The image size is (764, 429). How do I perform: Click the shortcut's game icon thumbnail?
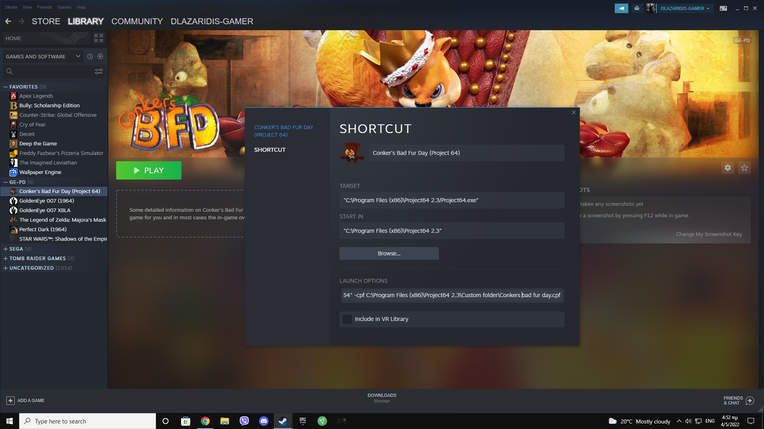(x=352, y=153)
